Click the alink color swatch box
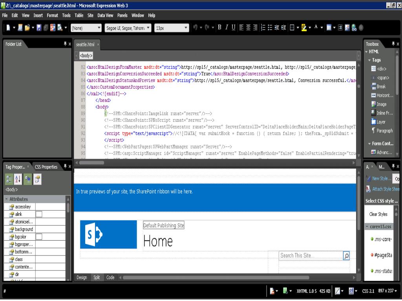 (x=39, y=214)
